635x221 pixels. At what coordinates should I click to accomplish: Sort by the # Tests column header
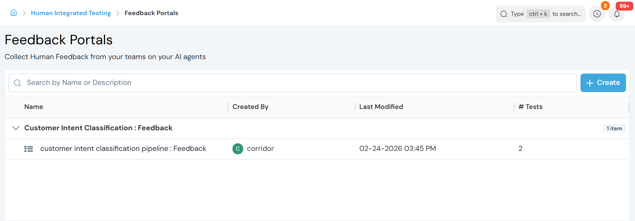pyautogui.click(x=530, y=107)
